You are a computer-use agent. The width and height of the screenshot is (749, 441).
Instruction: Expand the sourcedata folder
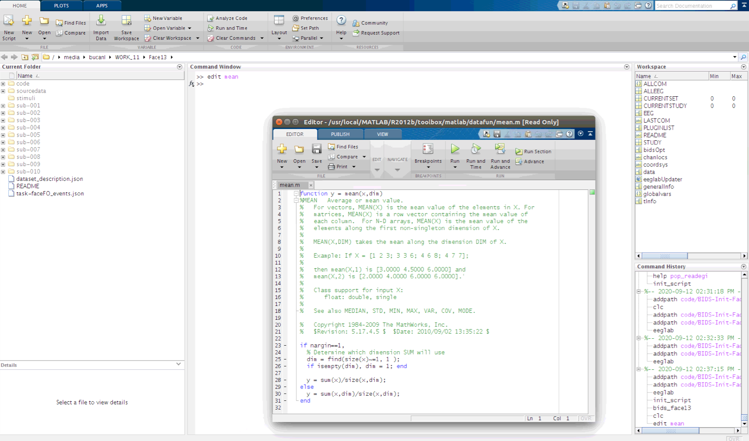3,91
